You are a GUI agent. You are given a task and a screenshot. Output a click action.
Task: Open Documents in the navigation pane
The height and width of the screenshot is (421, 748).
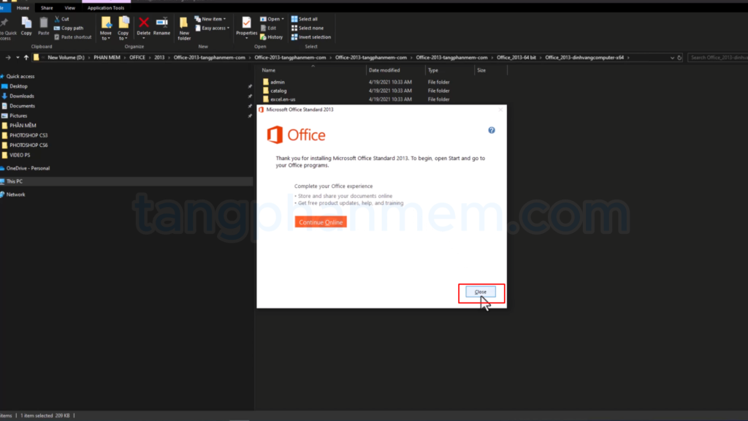point(22,106)
